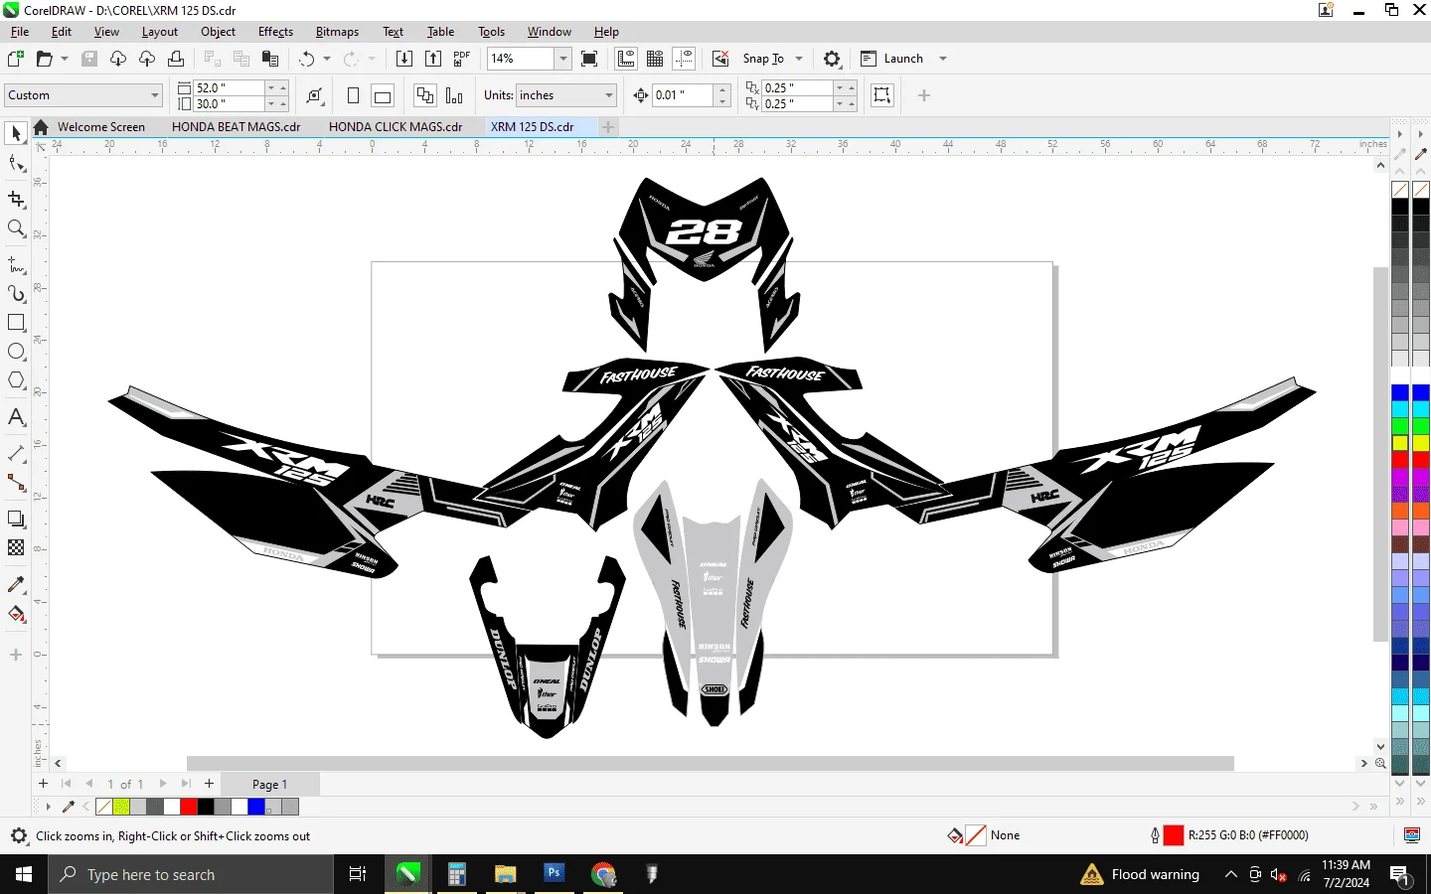Image resolution: width=1431 pixels, height=894 pixels.
Task: Create a new document from the toolbar
Action: click(x=16, y=59)
